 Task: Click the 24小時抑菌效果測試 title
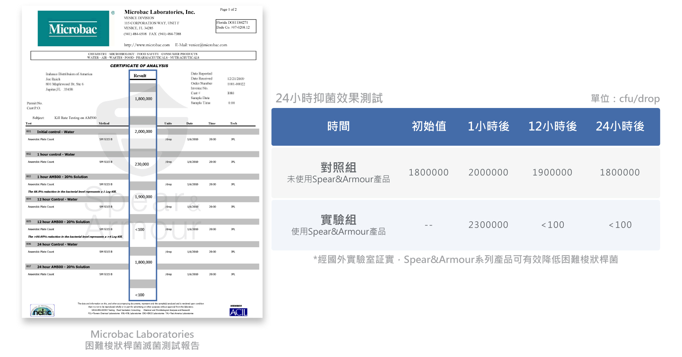click(x=329, y=98)
